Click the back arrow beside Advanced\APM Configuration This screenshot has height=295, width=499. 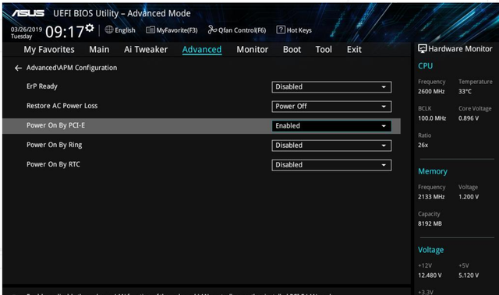tap(18, 68)
